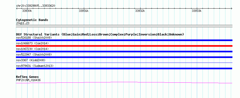The width and height of the screenshot is (240, 98).
Task: Select the magenta PHF20 gene line
Action: tap(124, 83)
